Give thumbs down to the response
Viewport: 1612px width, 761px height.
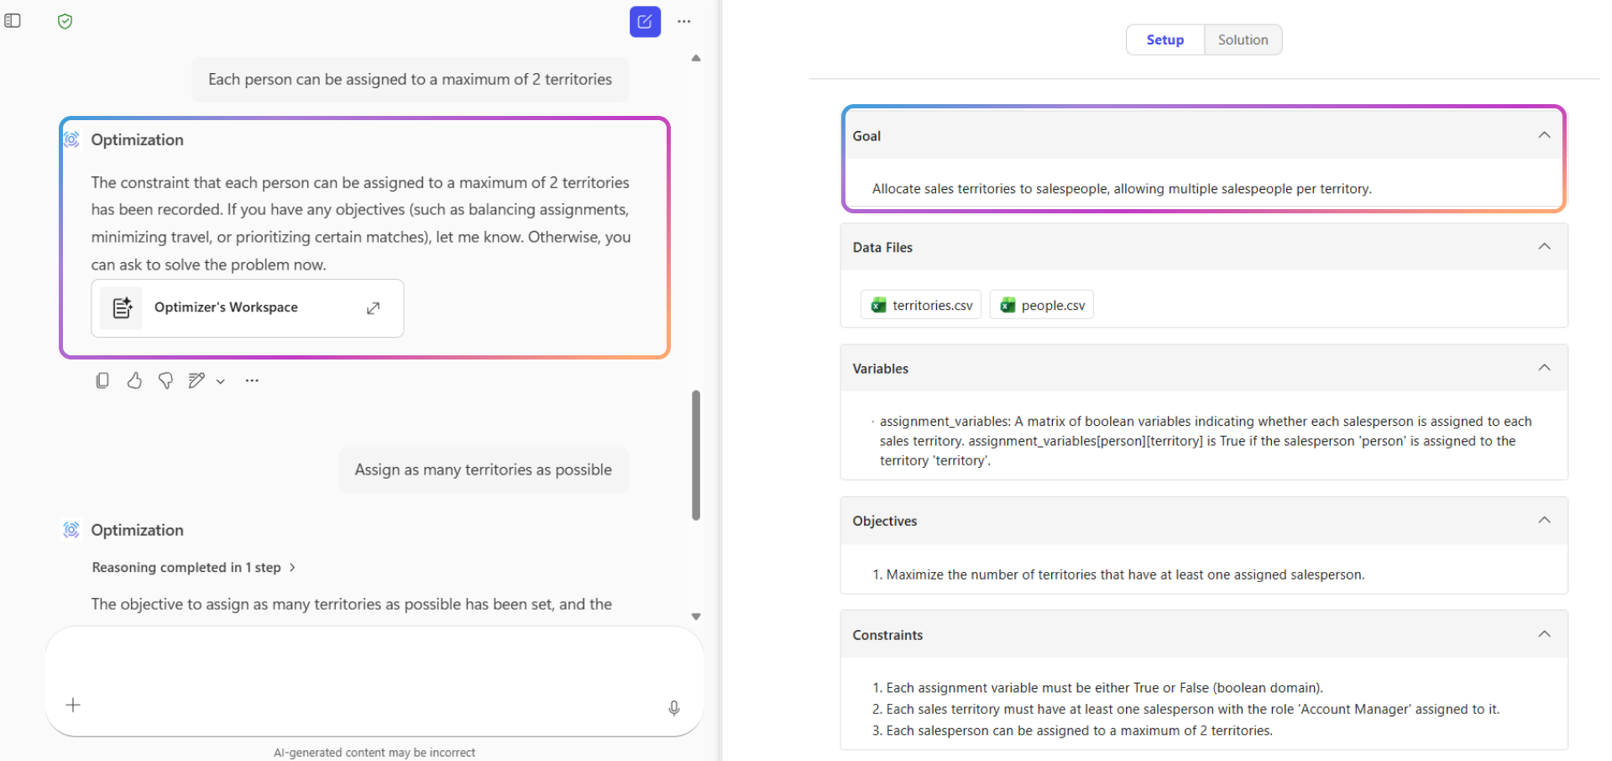point(165,380)
